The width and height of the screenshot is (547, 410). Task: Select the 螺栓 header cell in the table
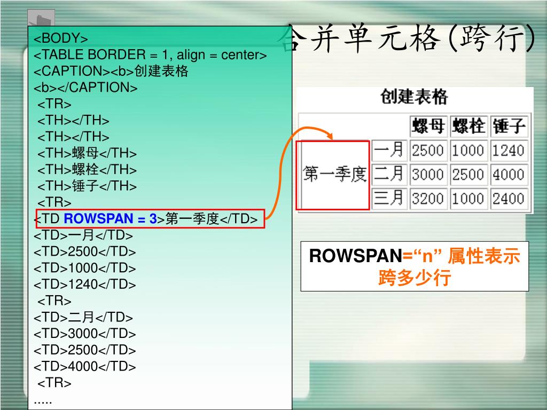468,126
